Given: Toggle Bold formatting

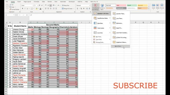Looking at the screenshot, I should pos(23,8).
